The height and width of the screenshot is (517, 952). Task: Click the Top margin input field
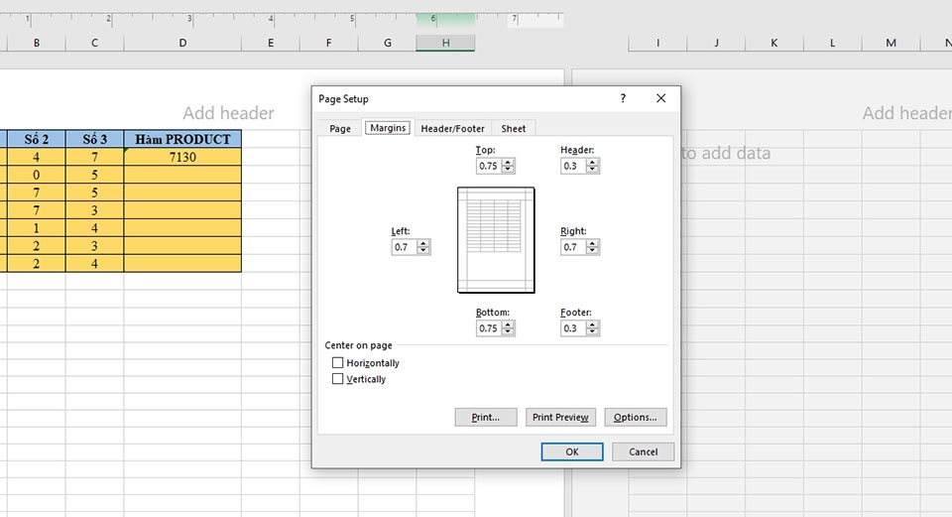click(x=489, y=166)
